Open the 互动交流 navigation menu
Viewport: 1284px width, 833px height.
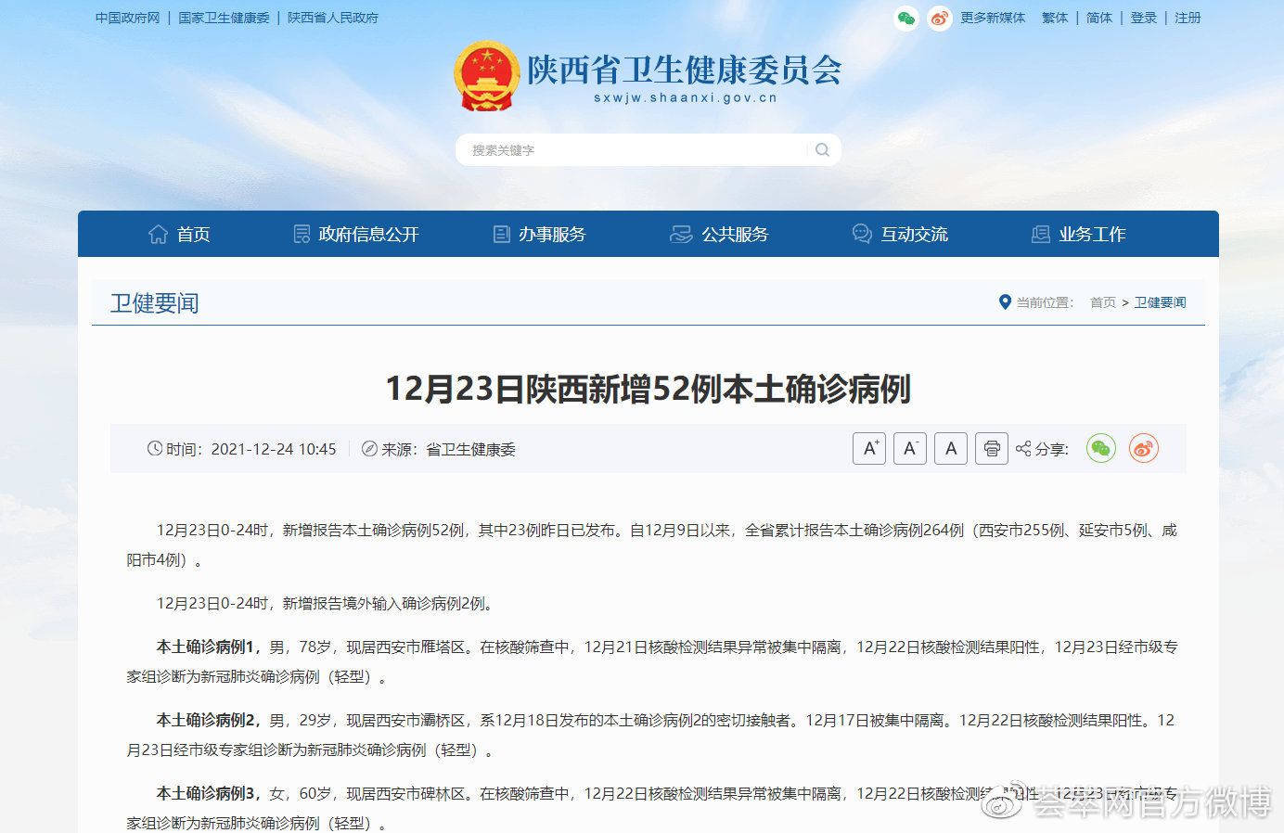point(915,234)
